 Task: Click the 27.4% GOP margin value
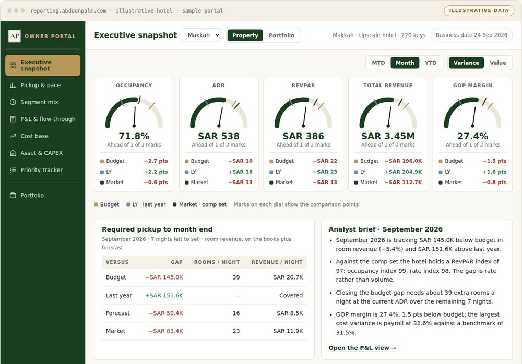coord(472,136)
